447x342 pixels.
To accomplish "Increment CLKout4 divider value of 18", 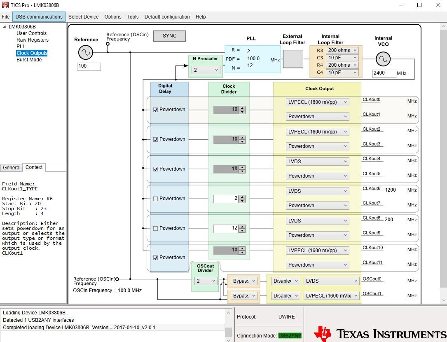I will pyautogui.click(x=242, y=167).
